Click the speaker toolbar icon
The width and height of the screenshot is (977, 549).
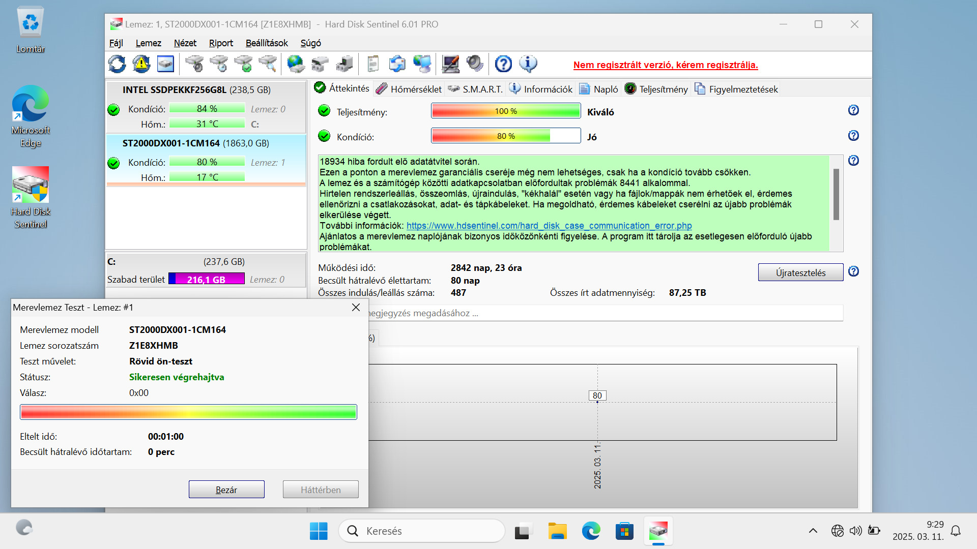(x=475, y=64)
